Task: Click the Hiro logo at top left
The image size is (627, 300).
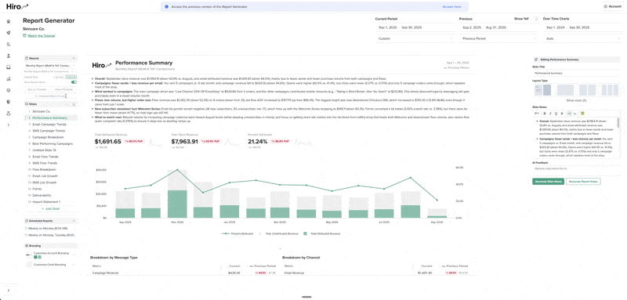Action: [x=17, y=6]
